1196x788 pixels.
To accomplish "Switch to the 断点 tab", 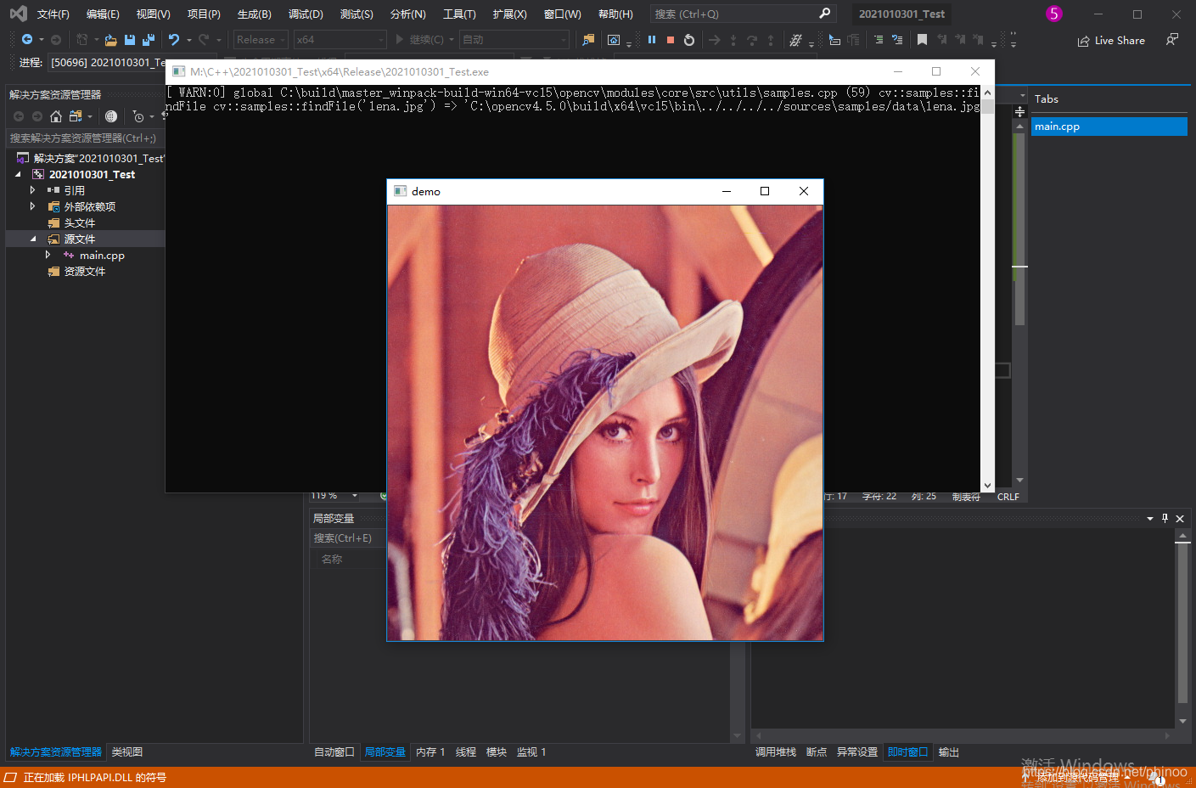I will [x=817, y=752].
